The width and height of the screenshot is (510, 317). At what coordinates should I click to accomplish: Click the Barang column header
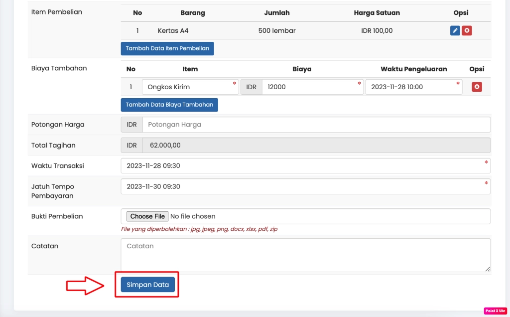coord(192,13)
